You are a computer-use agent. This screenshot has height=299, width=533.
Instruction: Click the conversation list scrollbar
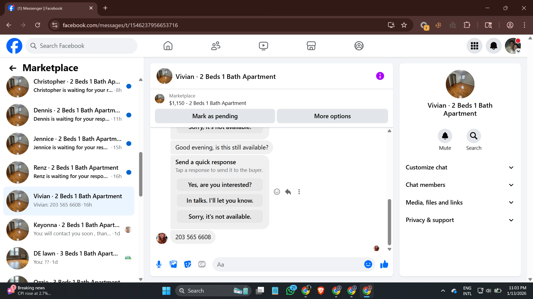pos(141,174)
